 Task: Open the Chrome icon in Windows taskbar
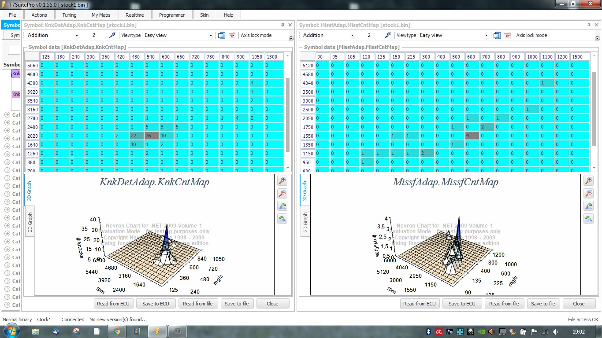coord(117,331)
